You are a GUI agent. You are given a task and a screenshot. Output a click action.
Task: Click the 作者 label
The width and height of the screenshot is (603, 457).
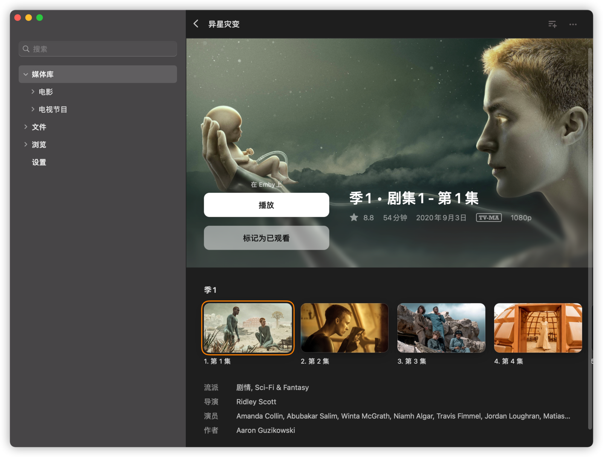[x=211, y=430]
